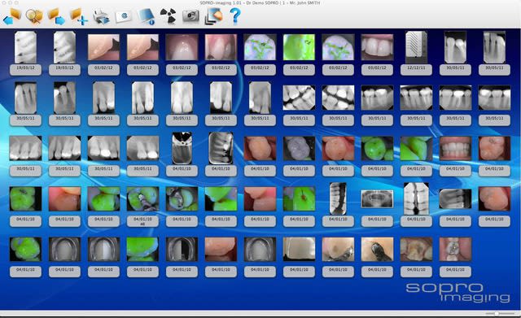Viewport: 521px width, 318px height.
Task: Click the date label marked 46
Action: tap(143, 221)
